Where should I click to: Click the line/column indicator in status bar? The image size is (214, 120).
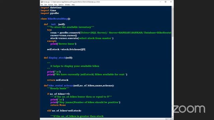tap(169, 119)
